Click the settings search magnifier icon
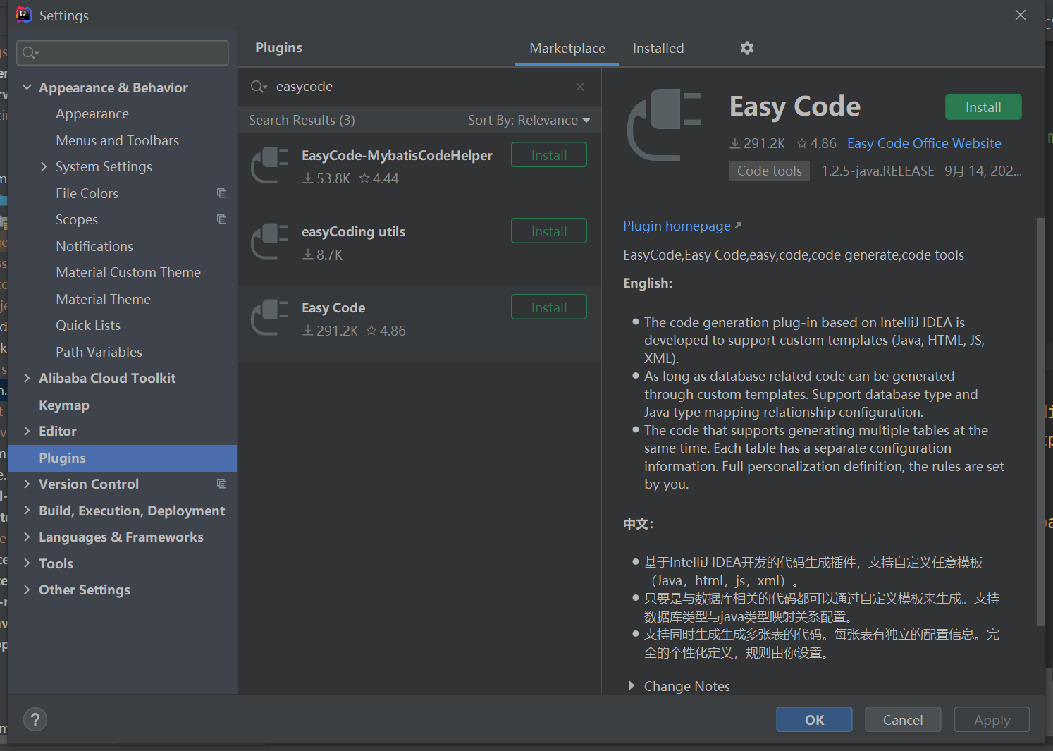The width and height of the screenshot is (1053, 751). [30, 53]
